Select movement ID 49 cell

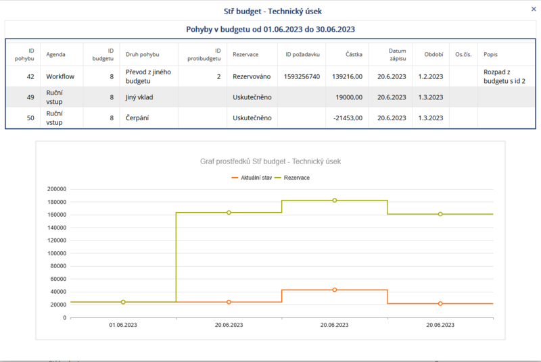pos(30,97)
